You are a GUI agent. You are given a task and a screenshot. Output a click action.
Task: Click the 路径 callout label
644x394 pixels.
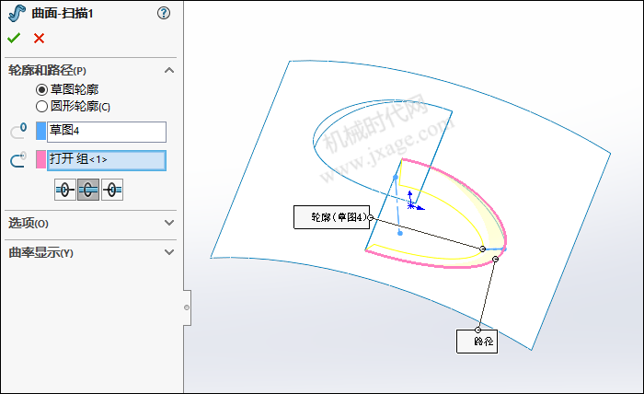pyautogui.click(x=477, y=342)
